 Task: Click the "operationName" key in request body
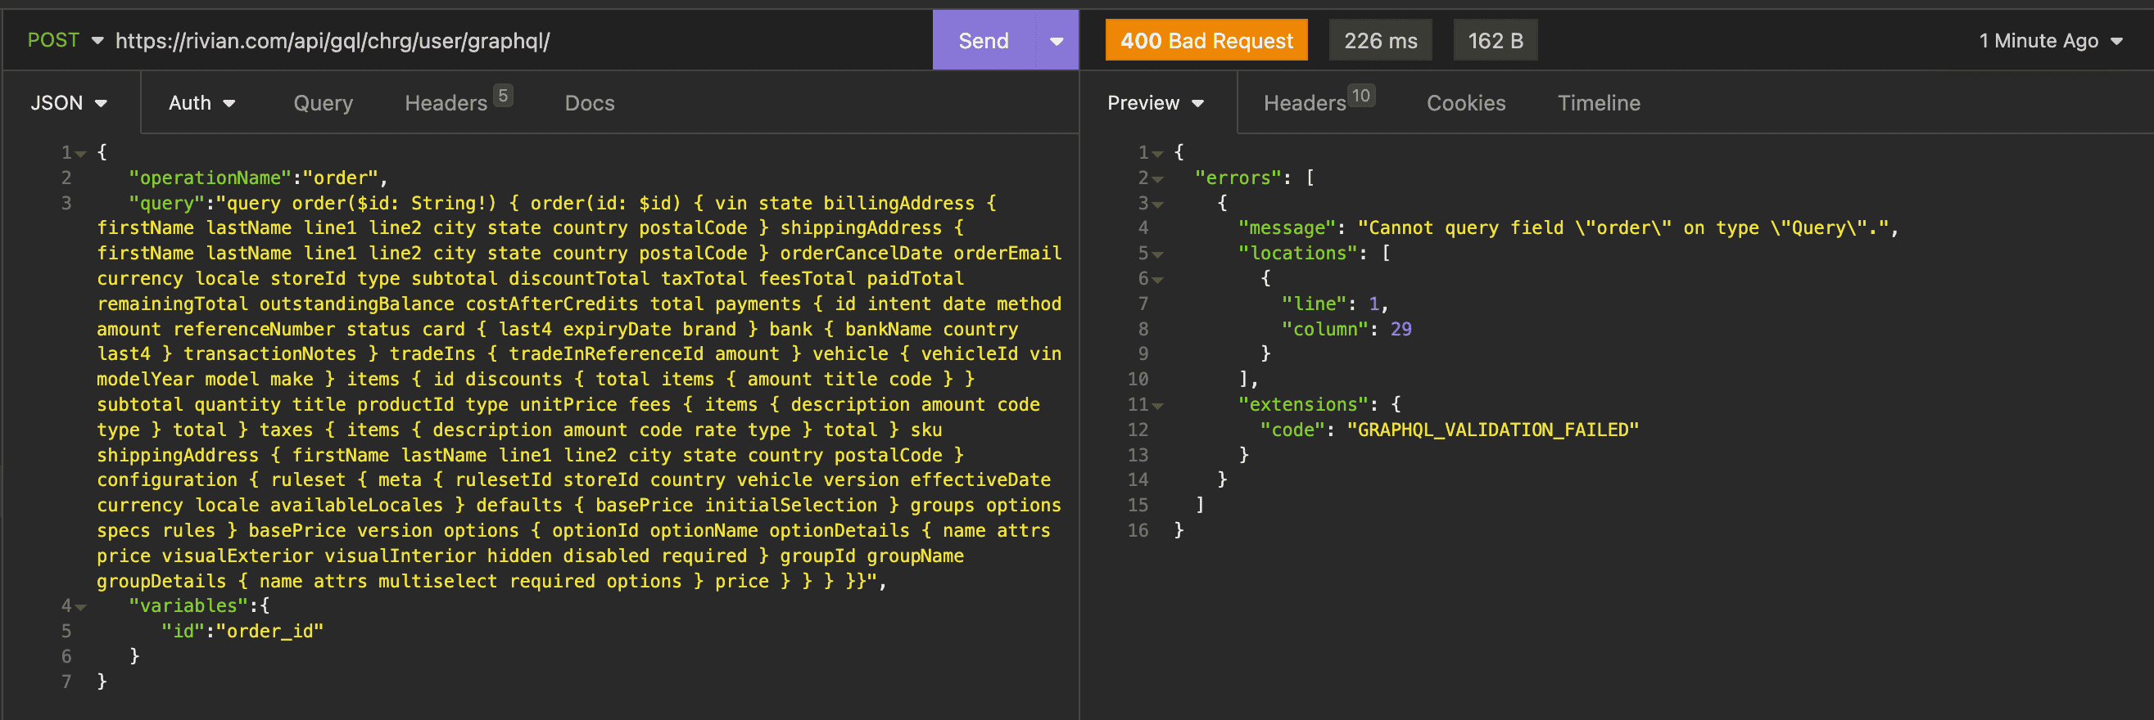[x=210, y=178]
